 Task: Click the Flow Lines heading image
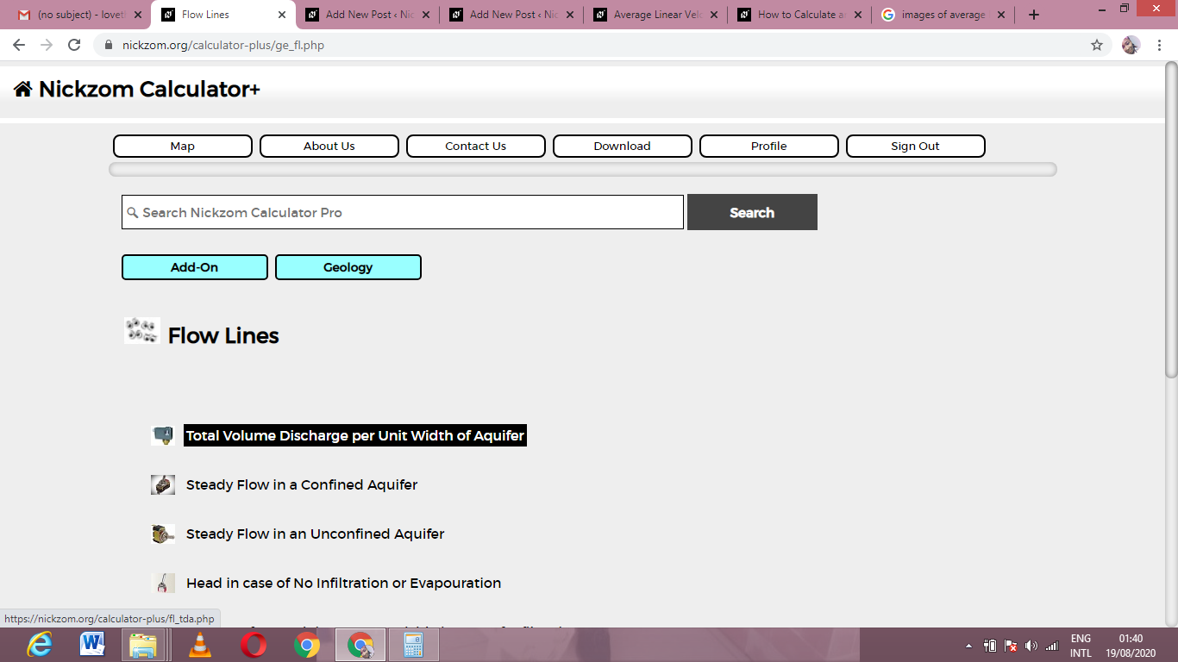pos(142,330)
